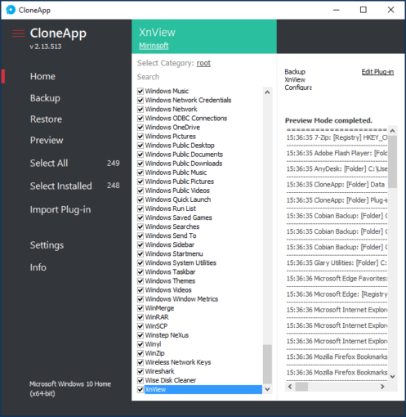The image size is (406, 417).
Task: Select Preview in the sidebar
Action: [47, 140]
